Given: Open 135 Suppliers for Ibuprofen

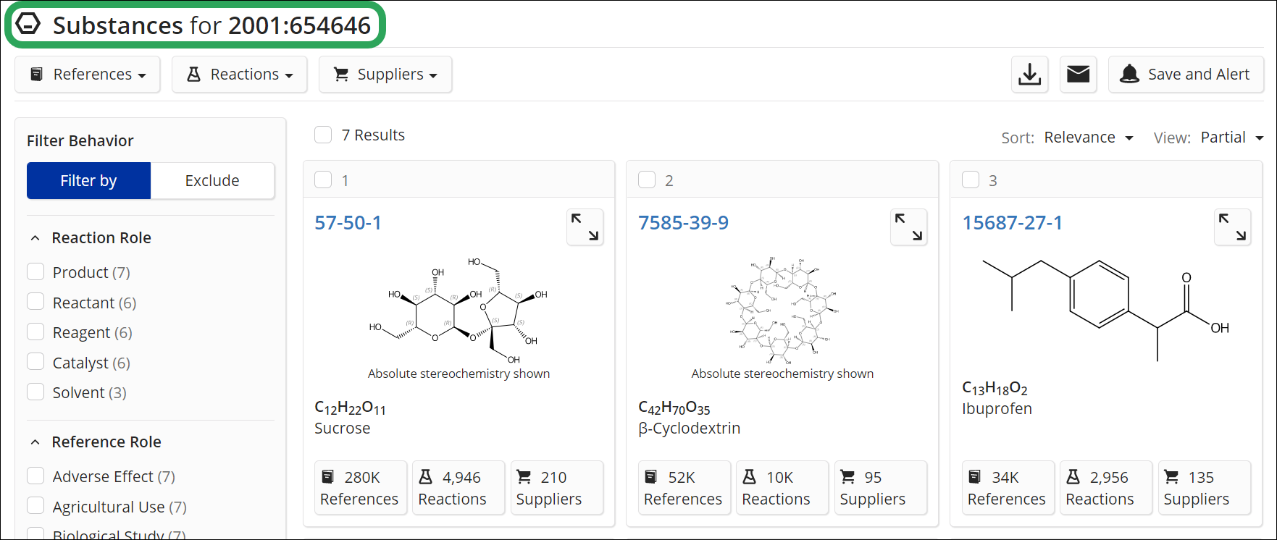Looking at the screenshot, I should point(1204,488).
